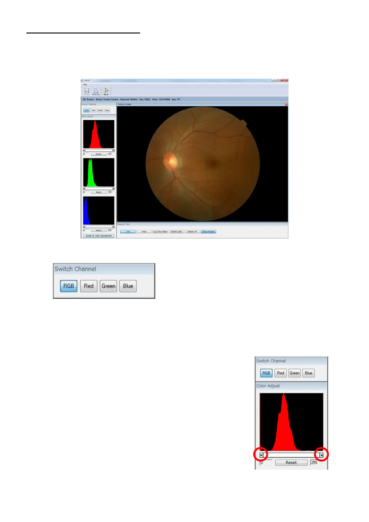Click red channel's 255 field, 3DOCT window
This screenshot has height=522, width=369.
pyautogui.click(x=111, y=154)
